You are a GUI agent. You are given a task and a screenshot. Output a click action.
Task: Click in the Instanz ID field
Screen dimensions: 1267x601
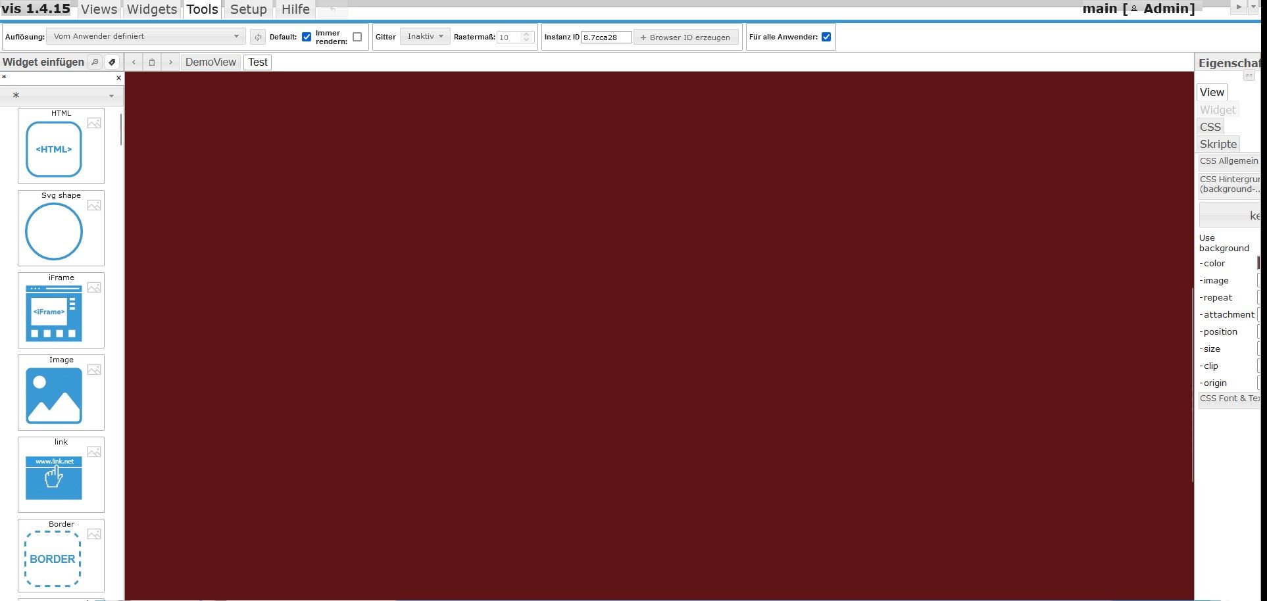point(606,37)
